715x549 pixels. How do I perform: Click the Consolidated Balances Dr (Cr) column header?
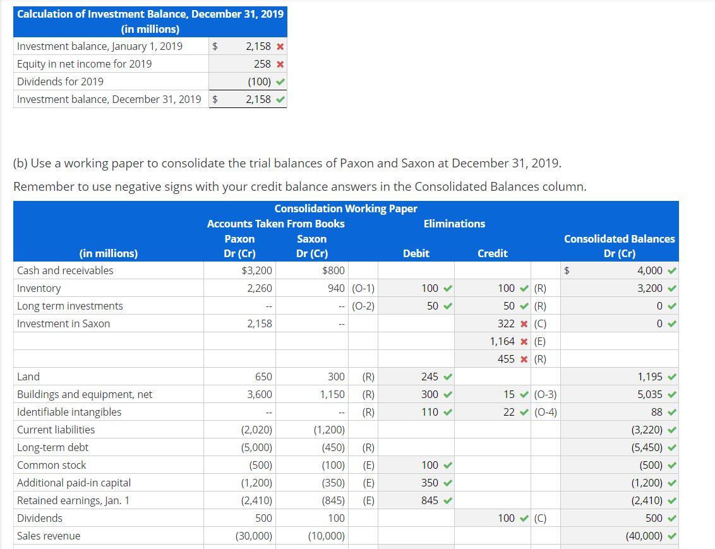[x=619, y=246]
